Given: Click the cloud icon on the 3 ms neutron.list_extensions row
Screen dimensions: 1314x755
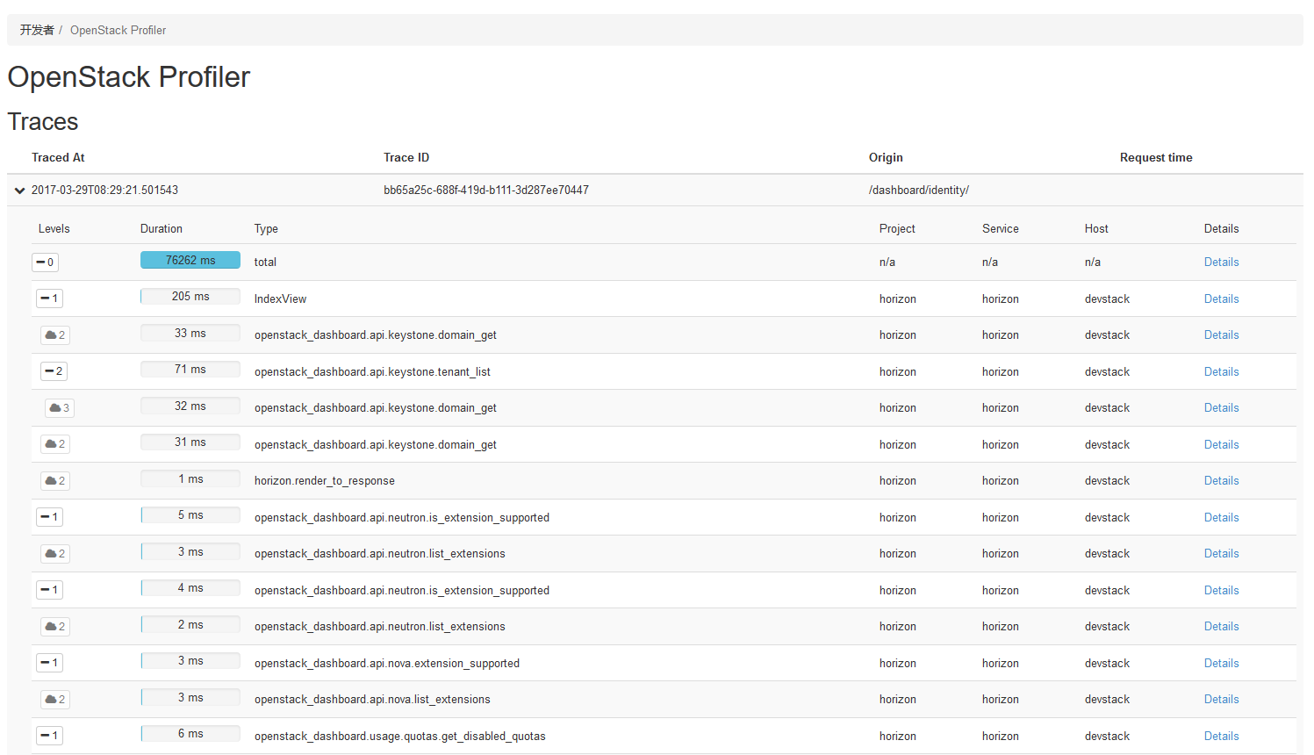Looking at the screenshot, I should point(54,554).
